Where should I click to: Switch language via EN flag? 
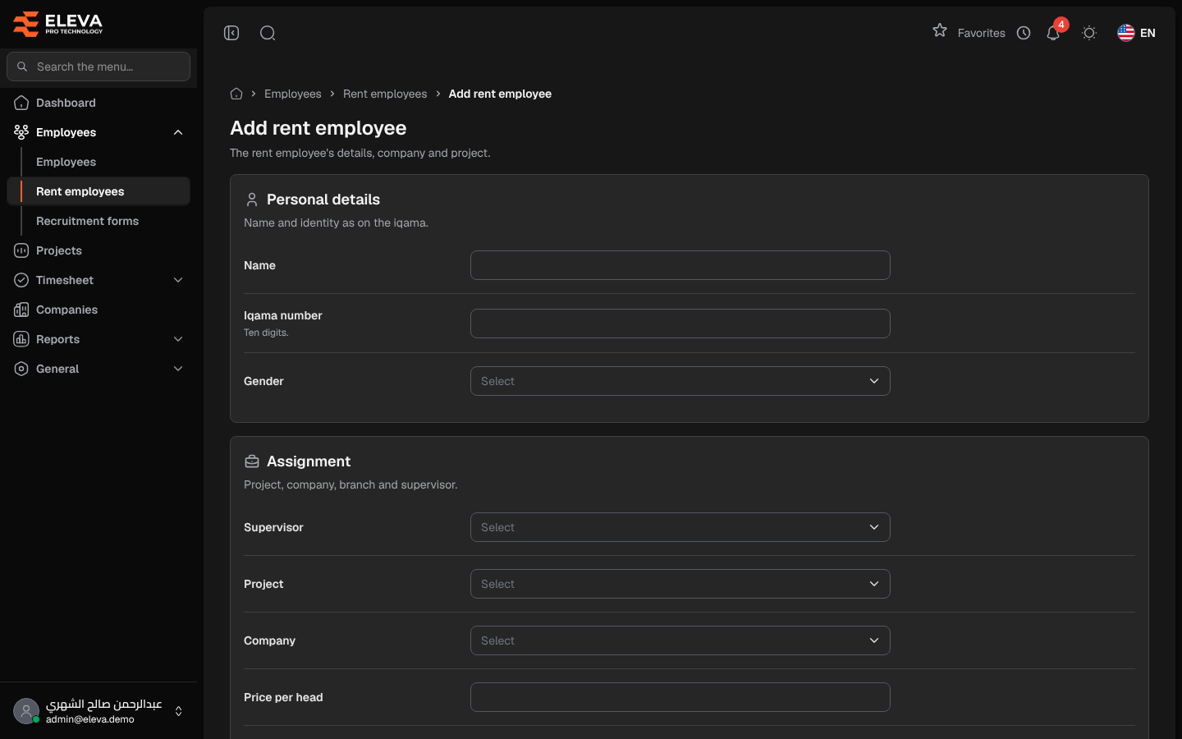pos(1136,33)
